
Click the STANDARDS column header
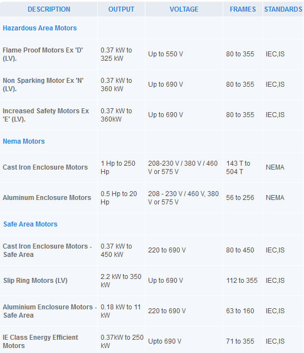(283, 9)
